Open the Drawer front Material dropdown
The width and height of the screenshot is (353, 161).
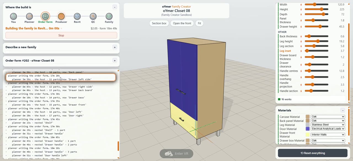point(328,135)
